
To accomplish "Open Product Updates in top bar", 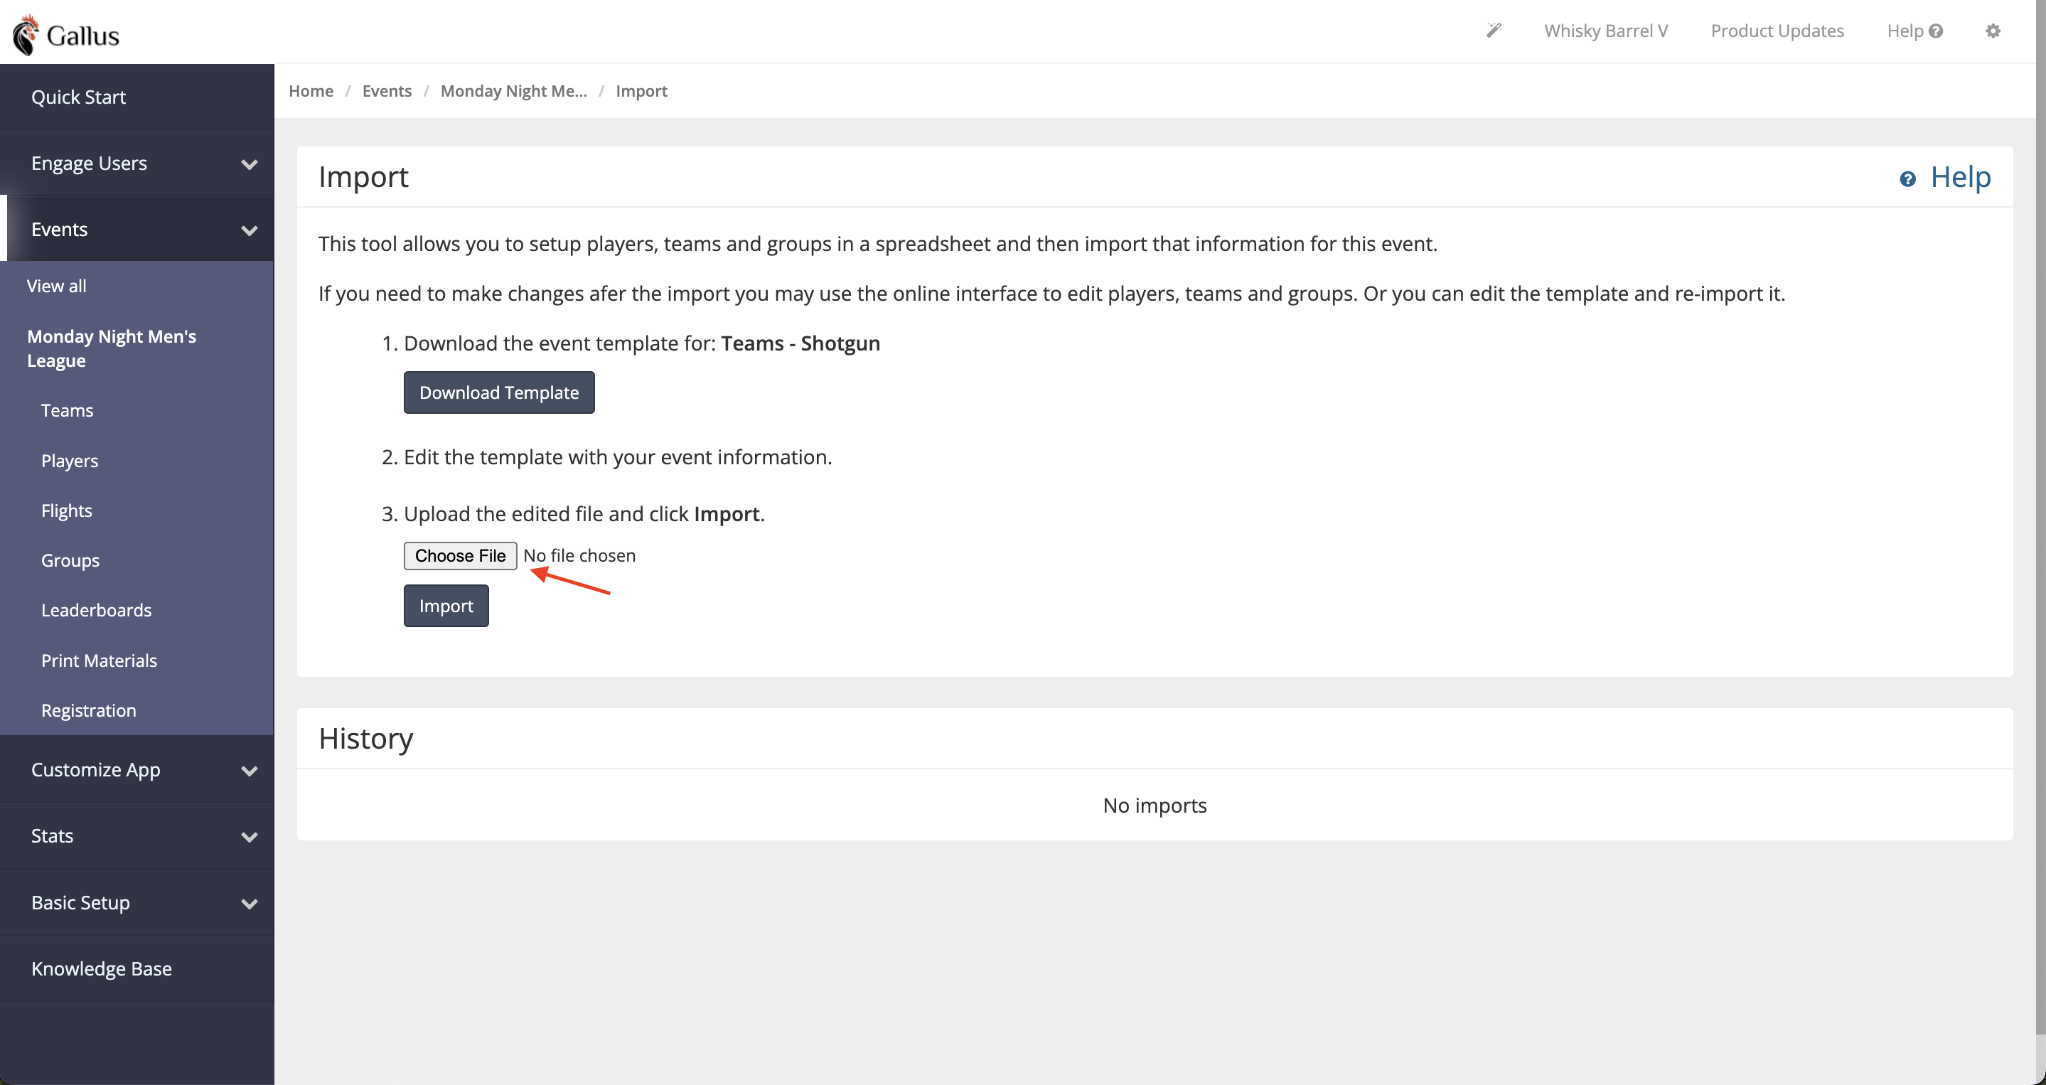I will (1777, 31).
